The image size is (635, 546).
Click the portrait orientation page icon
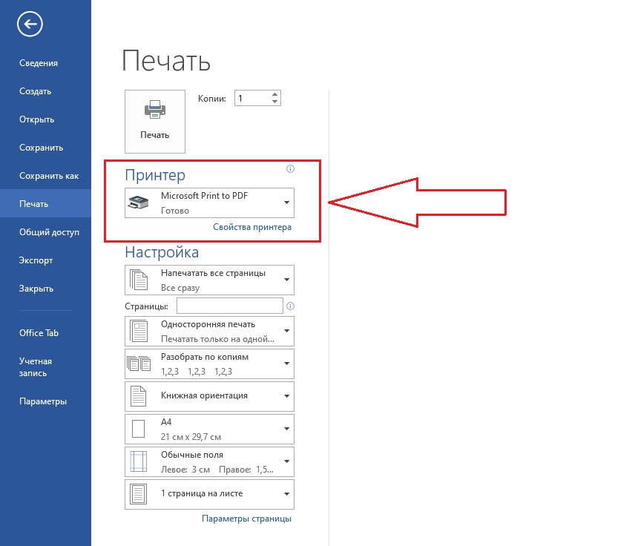coord(139,396)
